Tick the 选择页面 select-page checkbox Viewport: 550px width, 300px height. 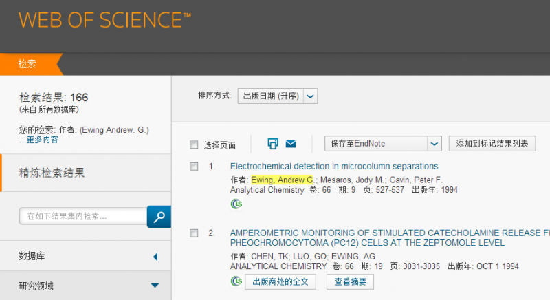[x=194, y=144]
